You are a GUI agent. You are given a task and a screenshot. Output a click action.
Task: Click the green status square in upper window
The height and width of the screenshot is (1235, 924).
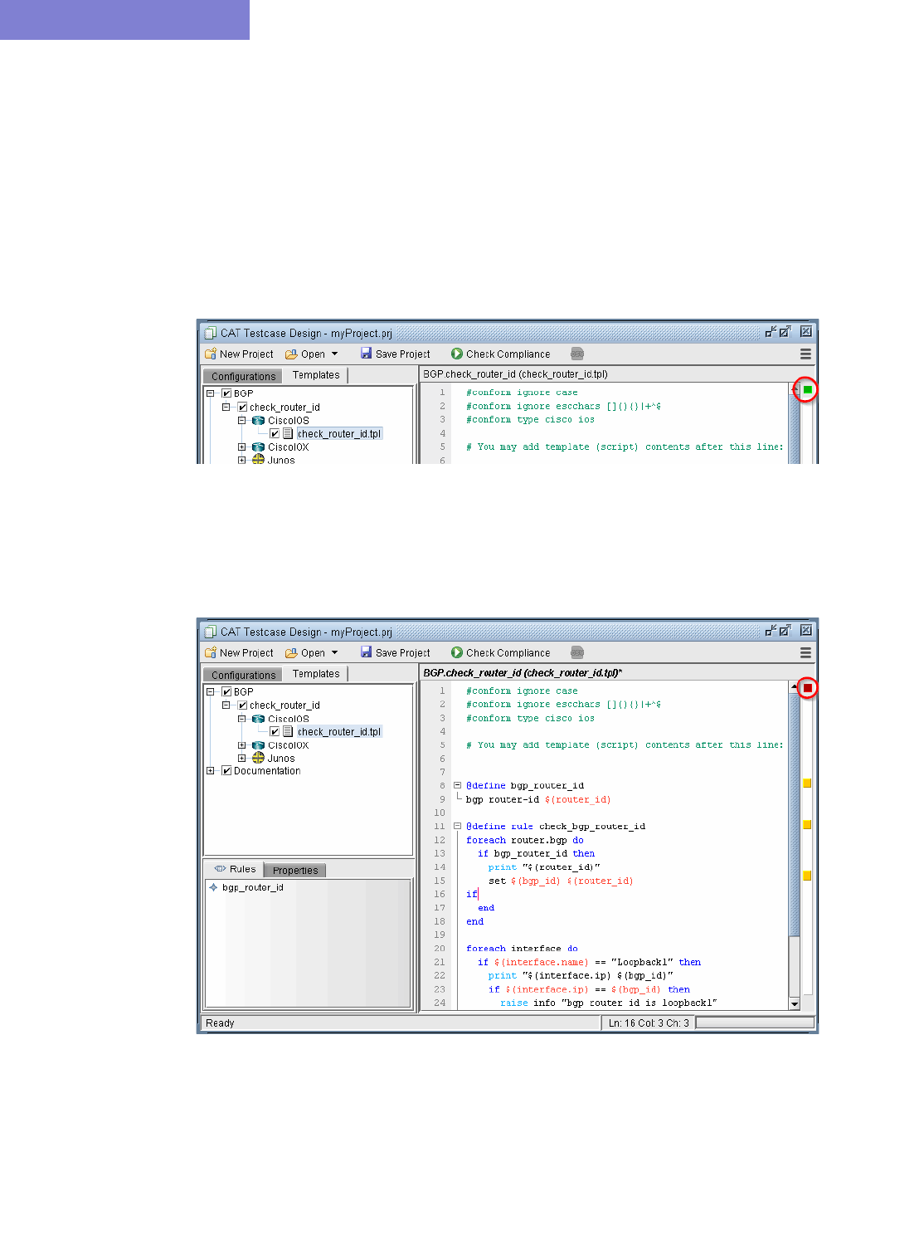tap(807, 389)
